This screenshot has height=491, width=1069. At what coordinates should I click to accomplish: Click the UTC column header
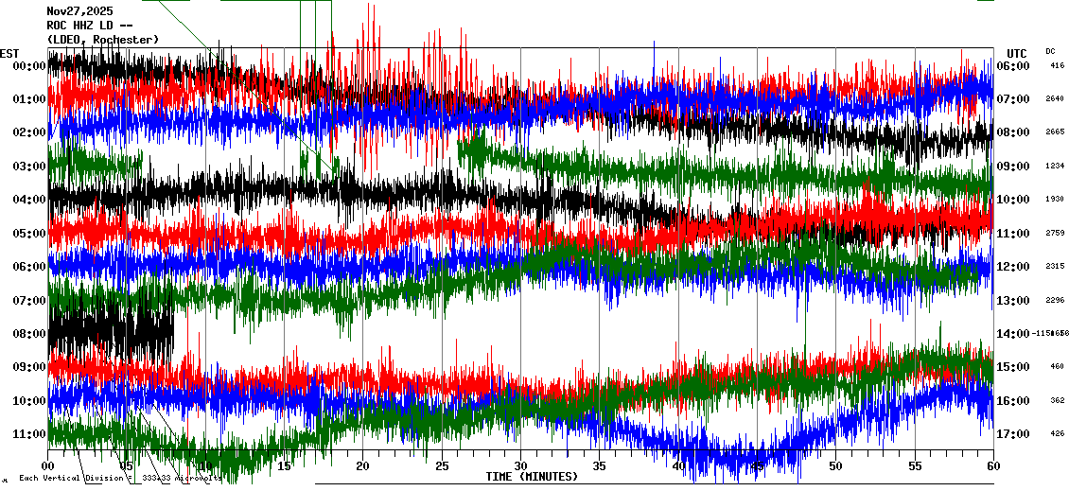[x=1016, y=53]
